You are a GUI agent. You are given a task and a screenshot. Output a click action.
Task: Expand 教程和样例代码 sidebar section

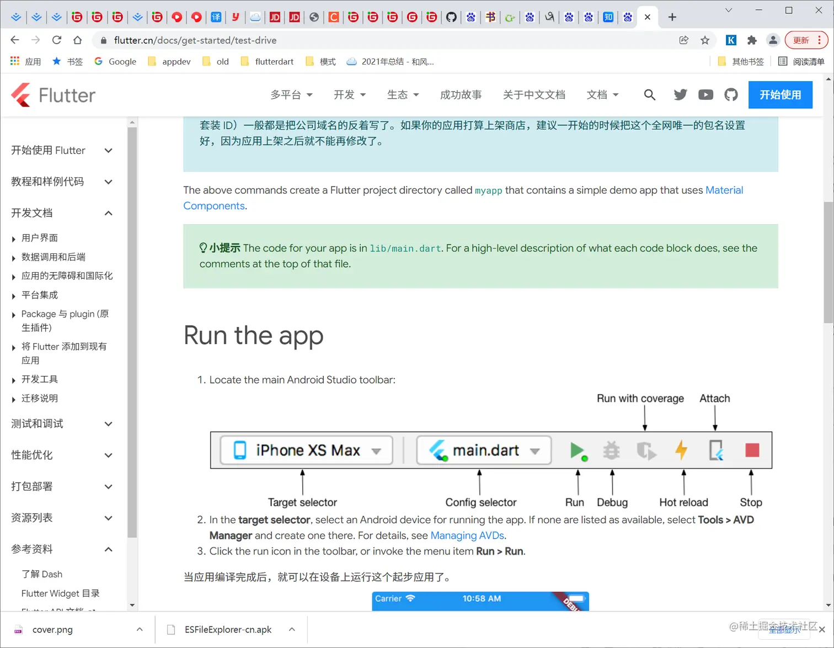coord(62,182)
